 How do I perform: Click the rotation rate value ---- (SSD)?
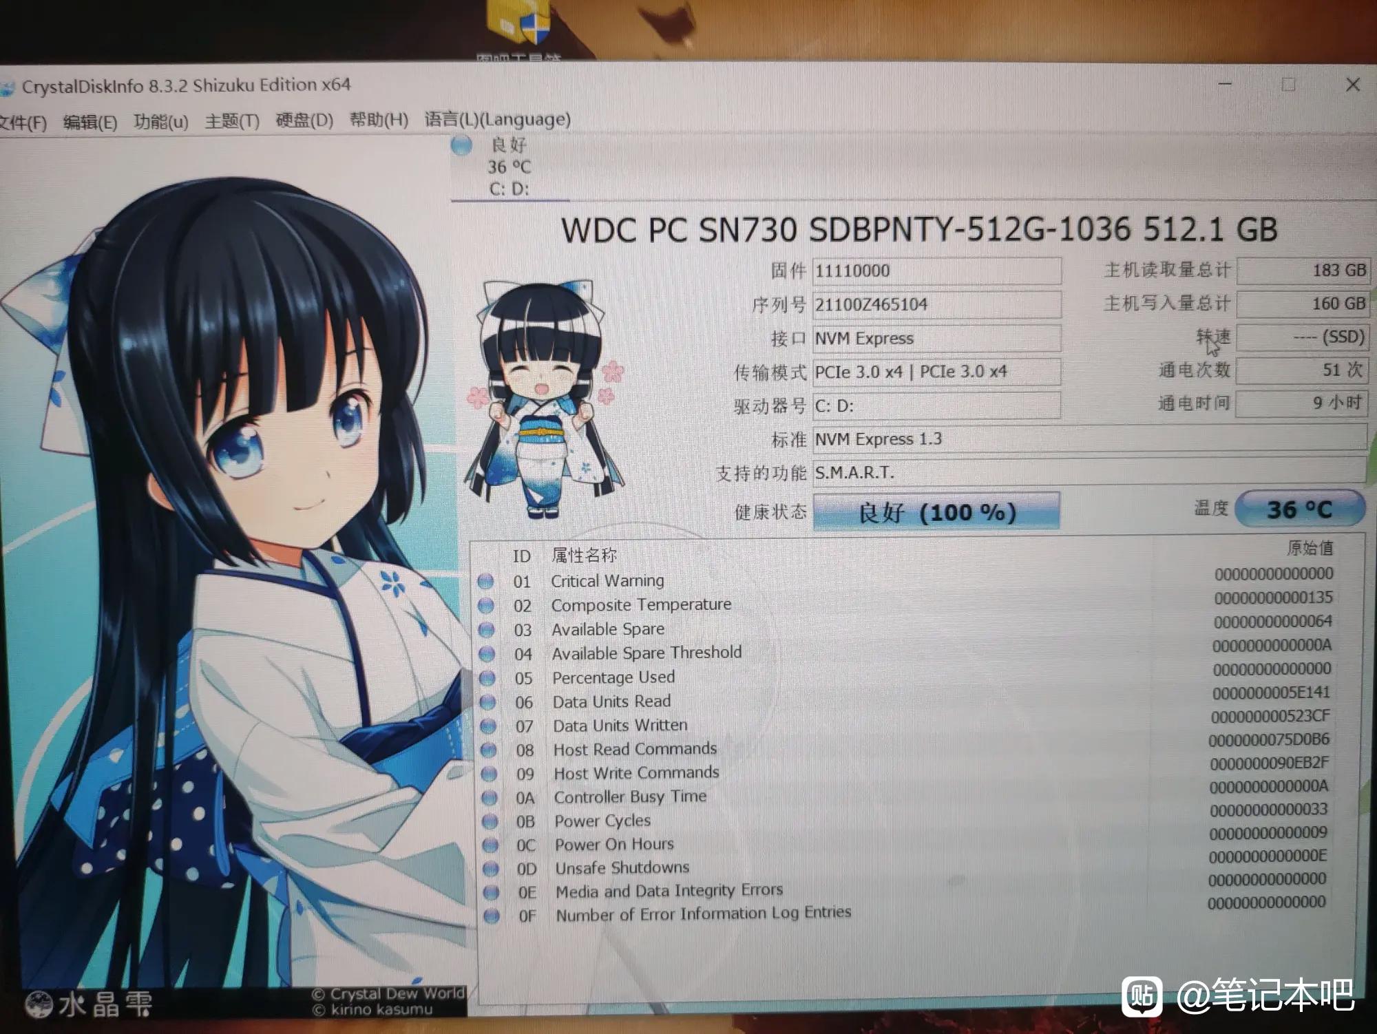(x=1302, y=337)
